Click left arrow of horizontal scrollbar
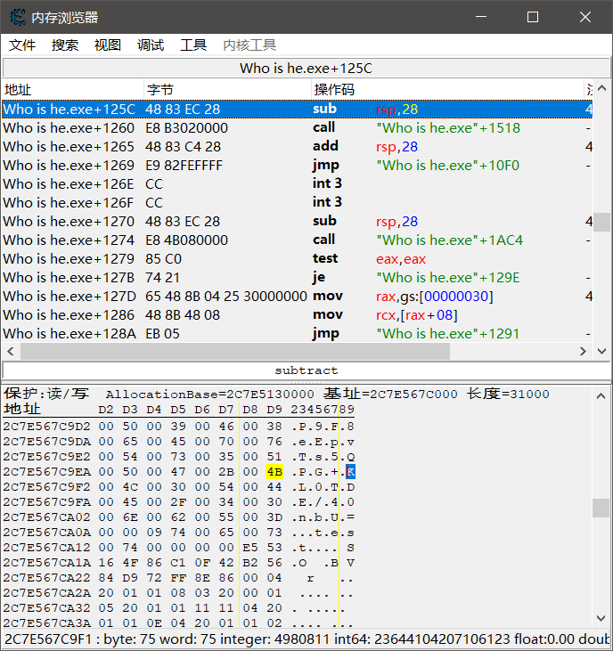The image size is (613, 651). tap(11, 352)
